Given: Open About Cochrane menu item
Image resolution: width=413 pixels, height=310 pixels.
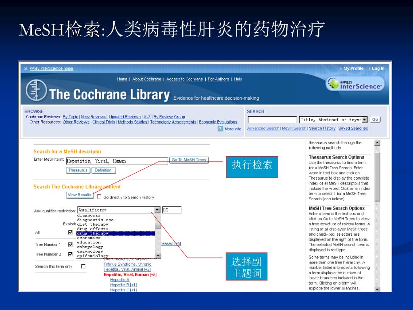Looking at the screenshot, I should 147,79.
